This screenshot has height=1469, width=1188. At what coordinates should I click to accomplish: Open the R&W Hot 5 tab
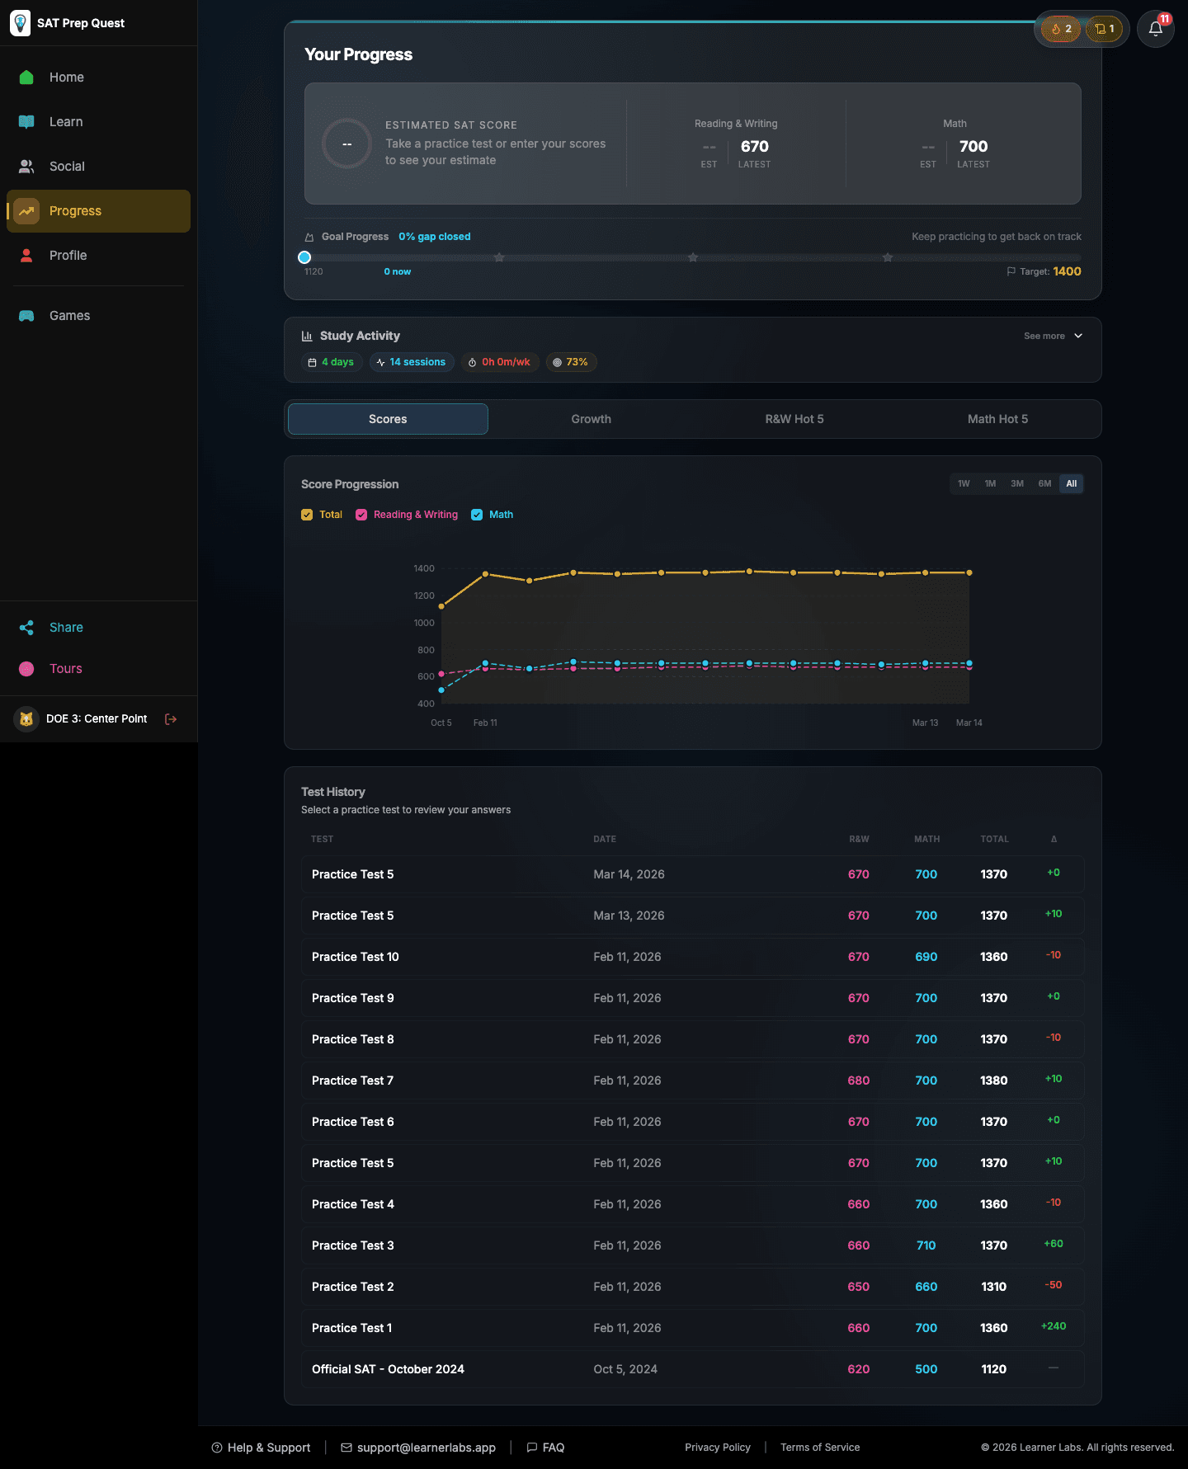tap(794, 419)
